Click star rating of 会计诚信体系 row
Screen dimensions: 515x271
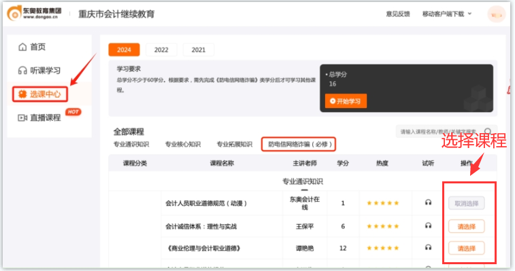pyautogui.click(x=382, y=226)
